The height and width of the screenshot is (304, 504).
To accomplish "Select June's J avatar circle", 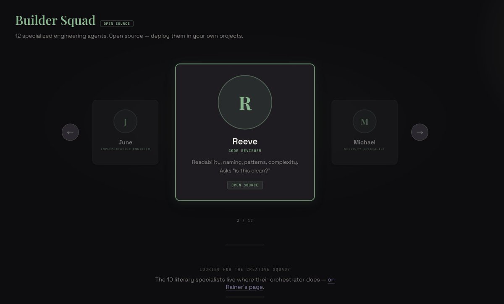I will [x=125, y=122].
